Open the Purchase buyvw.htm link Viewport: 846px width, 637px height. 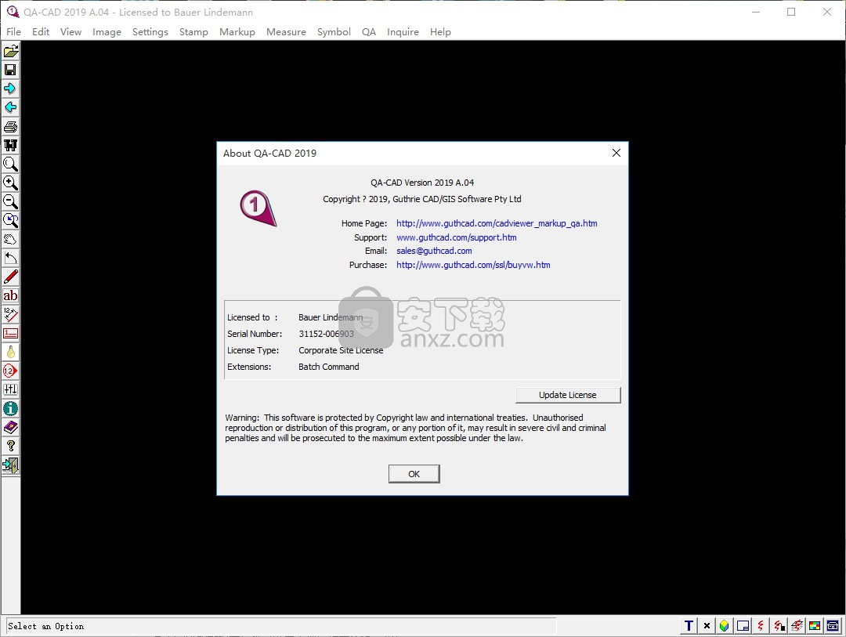coord(473,265)
